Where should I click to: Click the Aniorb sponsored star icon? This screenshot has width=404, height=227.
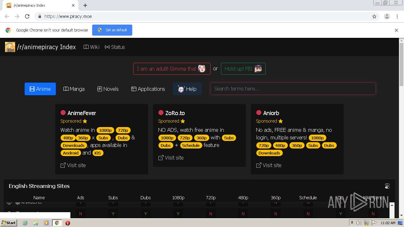(281, 121)
